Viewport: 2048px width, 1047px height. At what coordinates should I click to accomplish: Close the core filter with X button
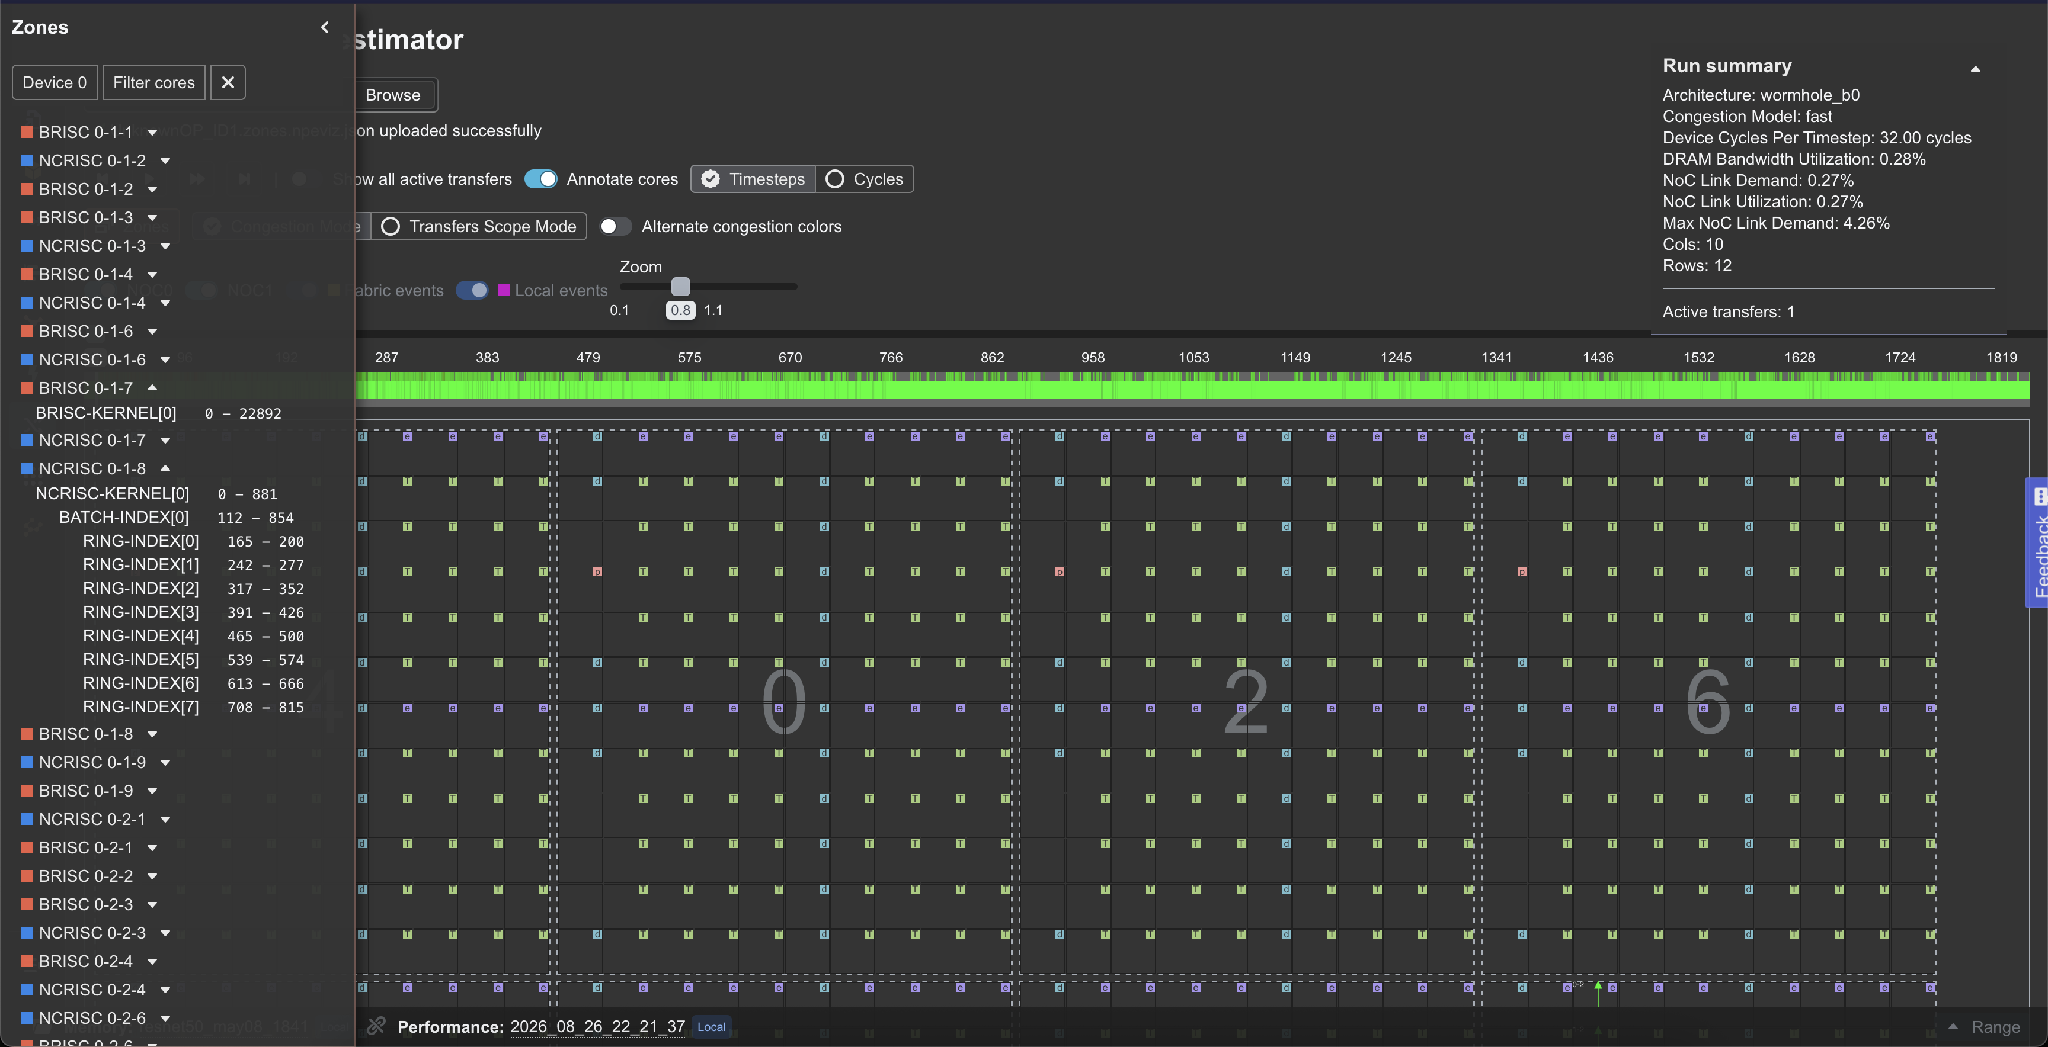coord(228,83)
